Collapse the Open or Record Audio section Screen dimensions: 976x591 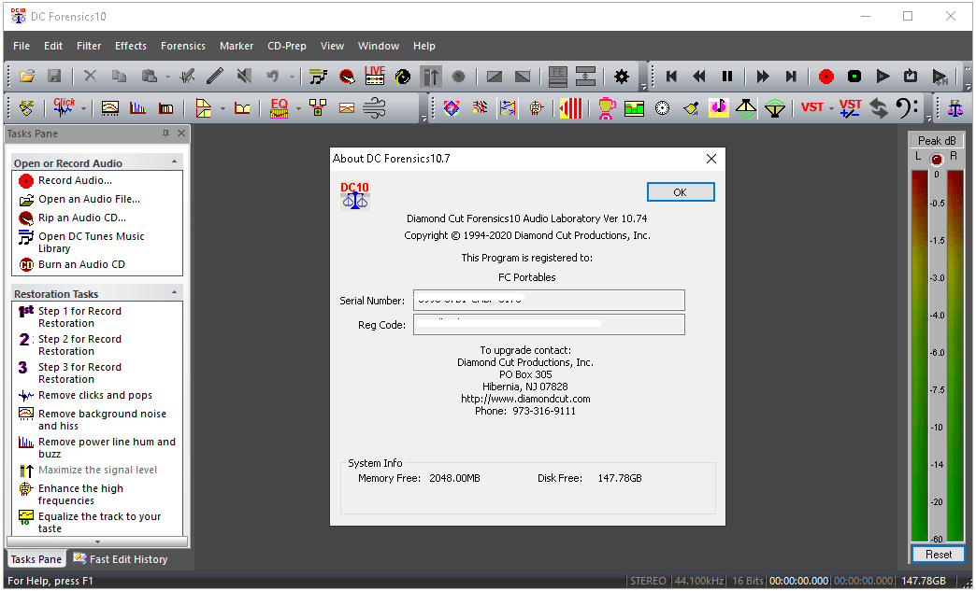coord(174,162)
